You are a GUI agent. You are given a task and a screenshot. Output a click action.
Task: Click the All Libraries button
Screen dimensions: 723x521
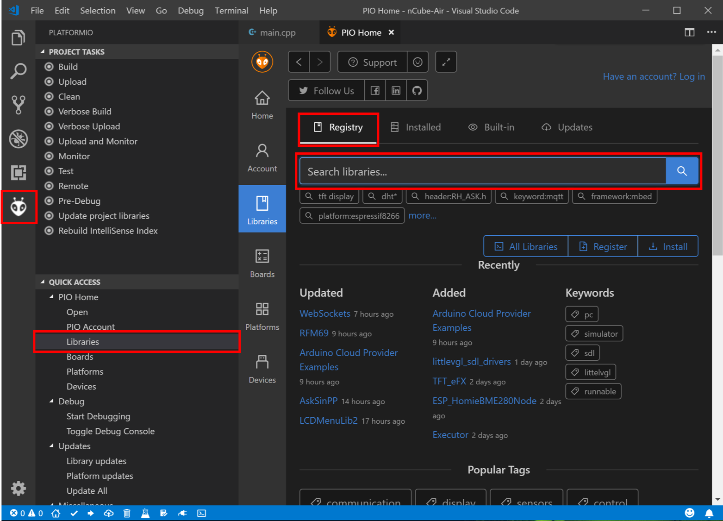(526, 246)
